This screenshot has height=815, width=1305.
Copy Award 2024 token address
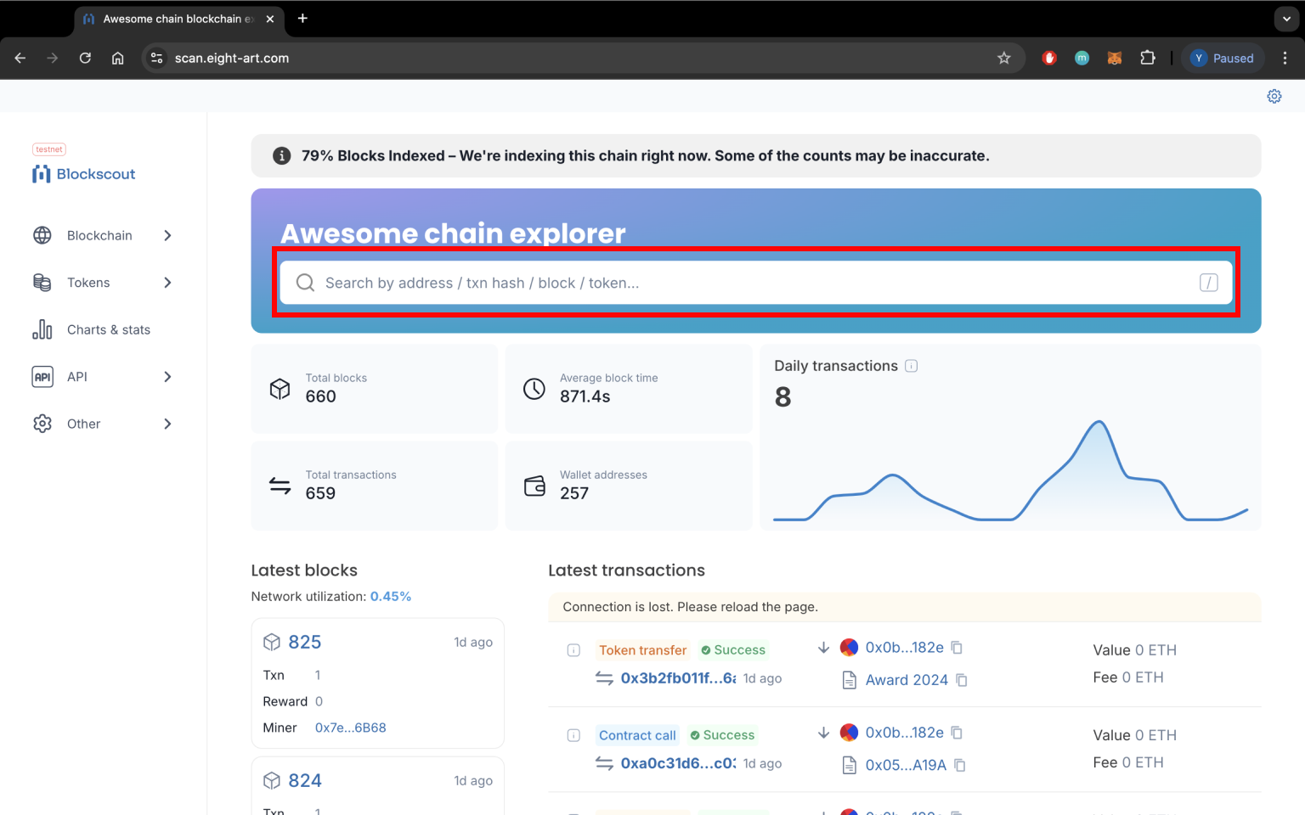click(962, 680)
